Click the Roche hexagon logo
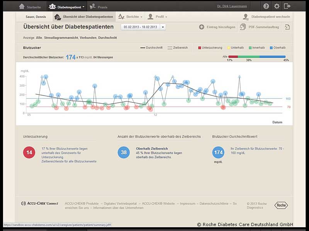The height and width of the screenshot is (231, 309). tap(281, 205)
